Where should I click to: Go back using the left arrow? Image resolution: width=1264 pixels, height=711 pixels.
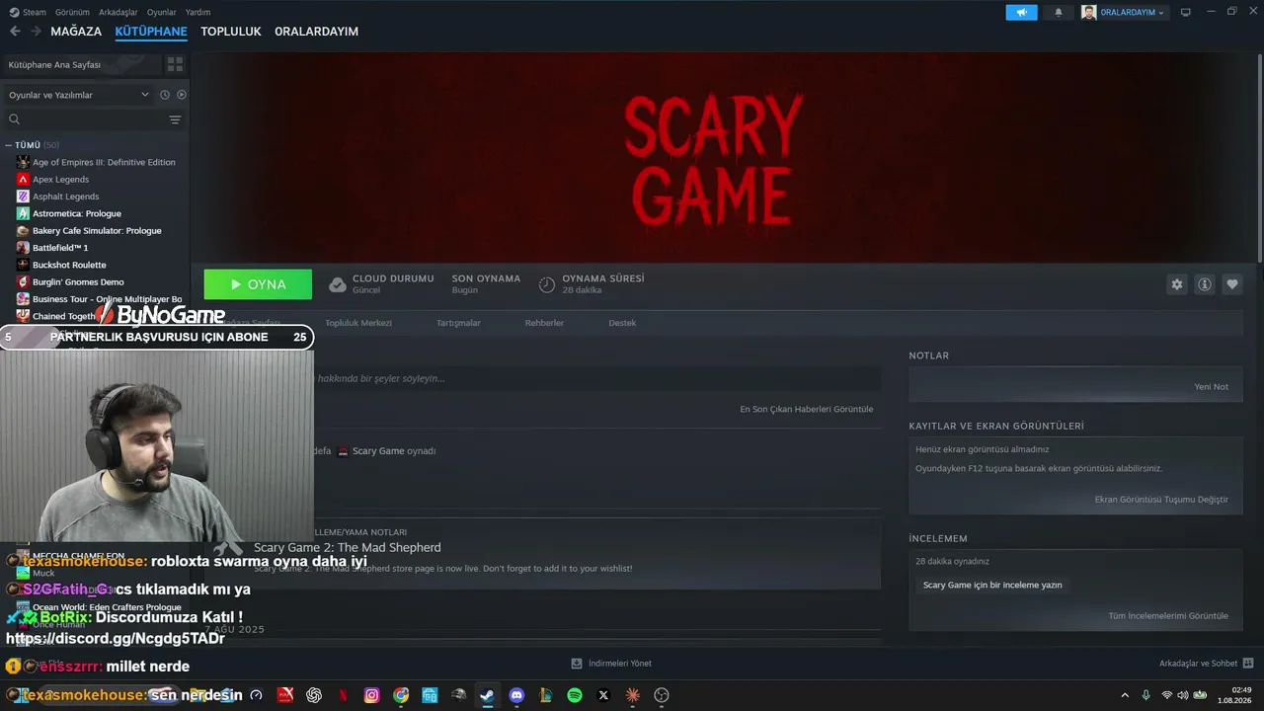click(15, 32)
